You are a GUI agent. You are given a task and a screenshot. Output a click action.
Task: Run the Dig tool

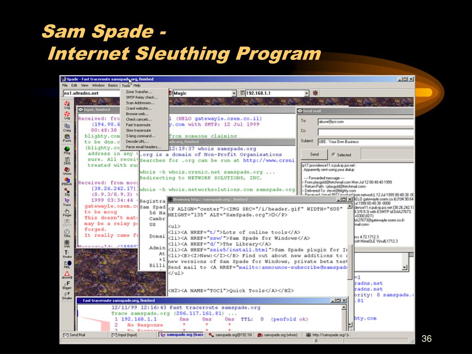coord(67,191)
